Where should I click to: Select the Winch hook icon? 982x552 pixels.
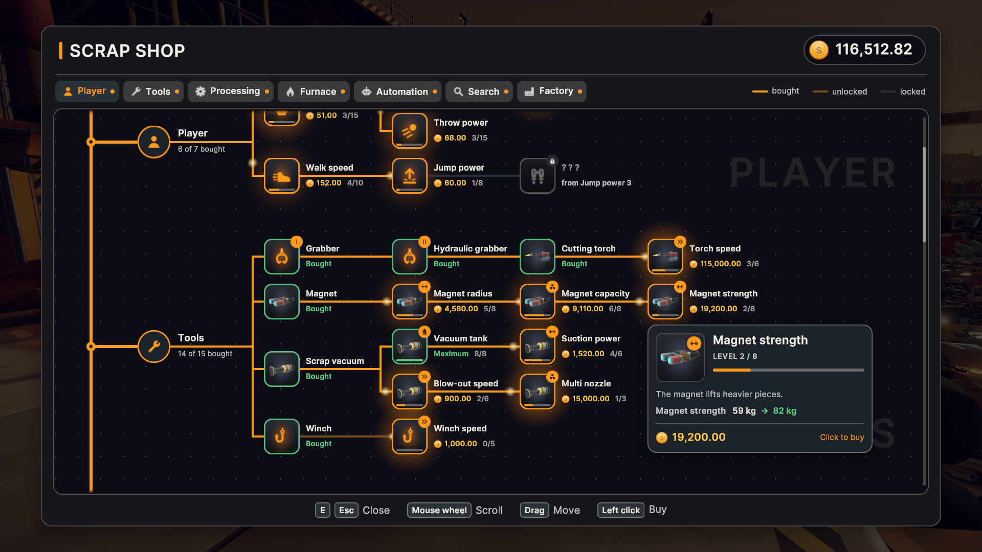(x=281, y=436)
